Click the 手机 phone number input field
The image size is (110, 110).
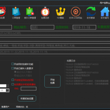point(28,89)
